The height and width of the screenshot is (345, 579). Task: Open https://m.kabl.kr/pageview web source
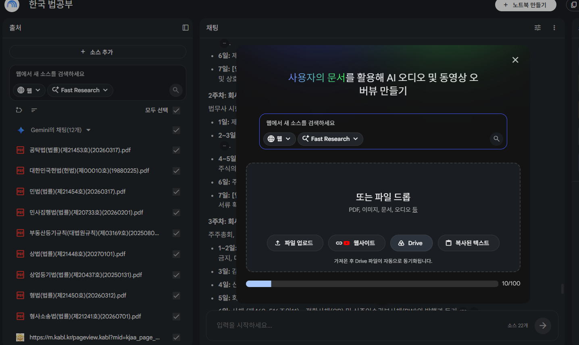95,337
